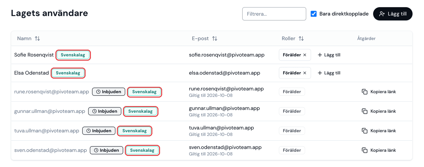Remove Förälder role from Sofie Rosenqvist
424x167 pixels.
(x=305, y=55)
